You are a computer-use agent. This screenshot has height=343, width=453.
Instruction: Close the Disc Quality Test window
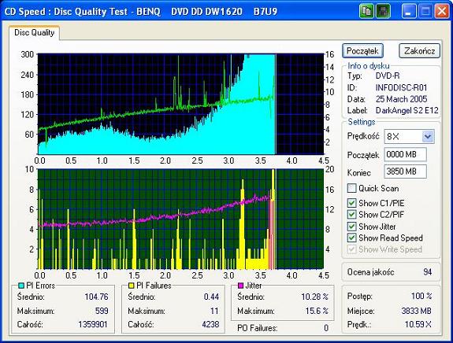coord(442,12)
